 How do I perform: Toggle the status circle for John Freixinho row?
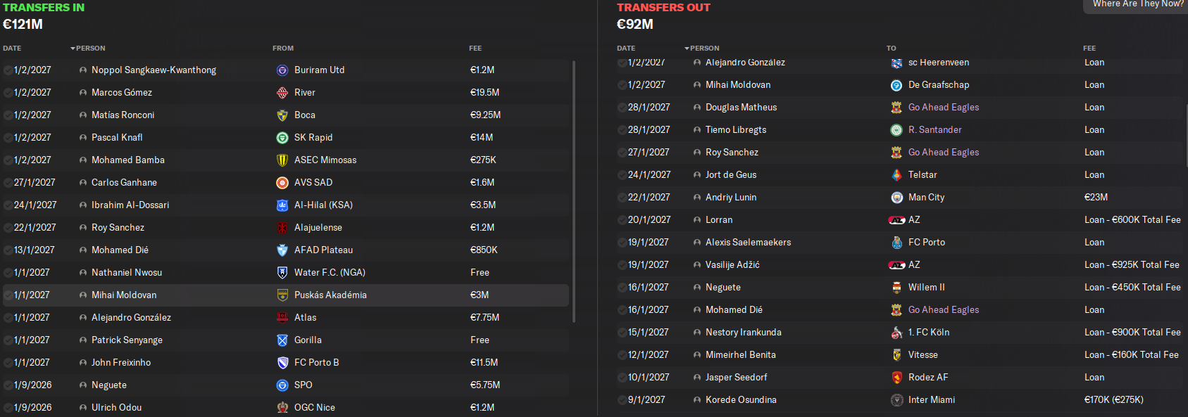(x=8, y=363)
